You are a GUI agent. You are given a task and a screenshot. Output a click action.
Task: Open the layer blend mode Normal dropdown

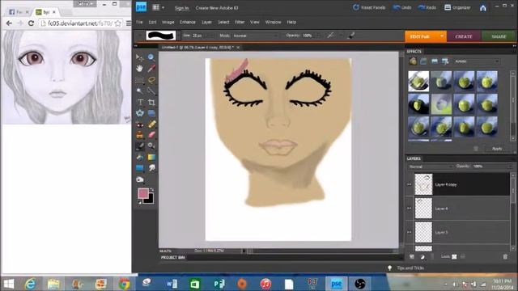(x=430, y=167)
